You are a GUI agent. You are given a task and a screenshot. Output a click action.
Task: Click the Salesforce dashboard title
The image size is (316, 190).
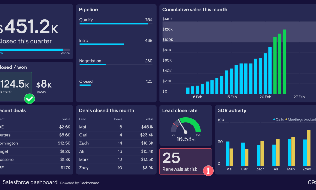(x=30, y=182)
